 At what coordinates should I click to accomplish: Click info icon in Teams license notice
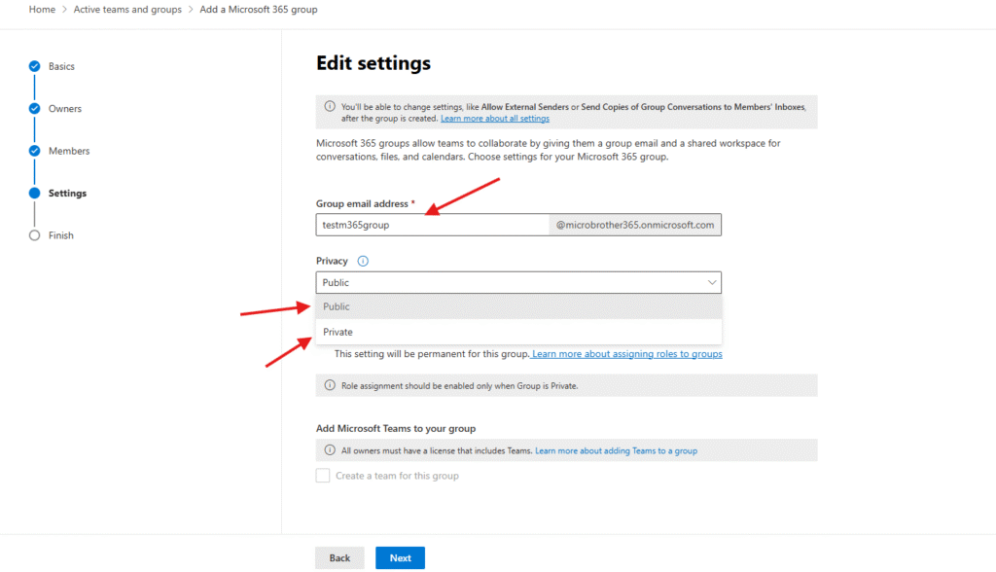click(329, 450)
